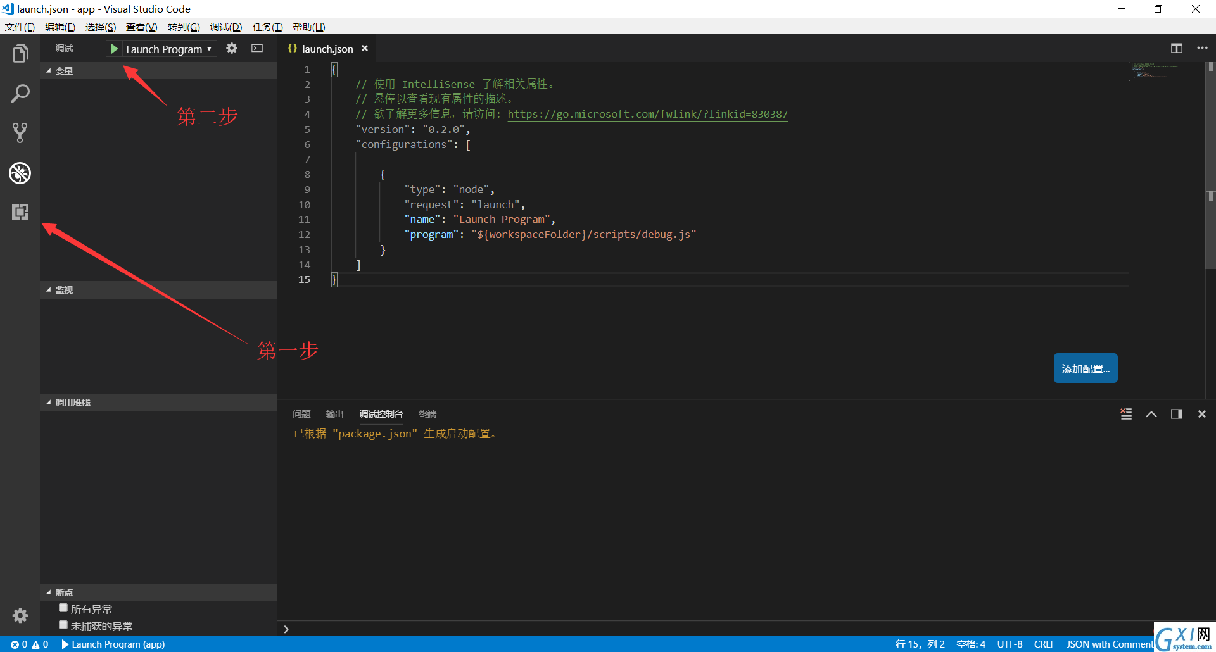Collapse the 变量 section
The height and width of the screenshot is (652, 1216).
[x=158, y=71]
